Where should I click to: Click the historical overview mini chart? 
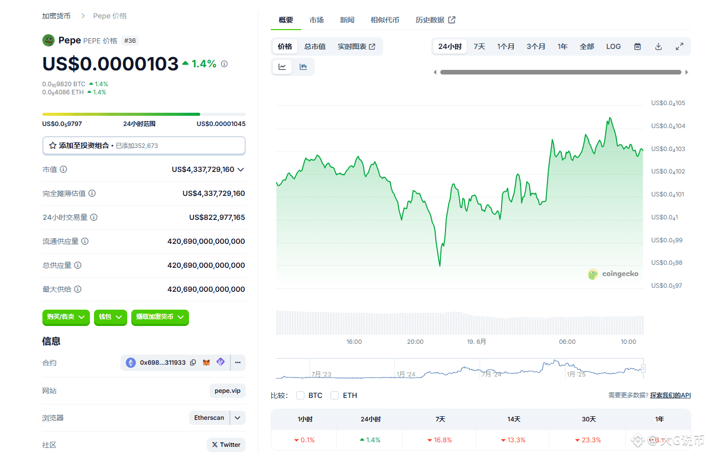[460, 368]
